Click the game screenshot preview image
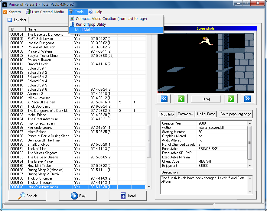The width and height of the screenshot is (267, 211). tap(206, 63)
